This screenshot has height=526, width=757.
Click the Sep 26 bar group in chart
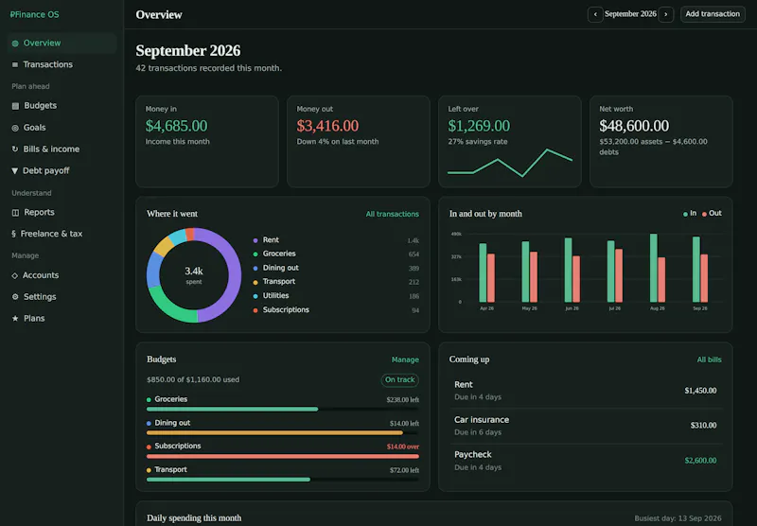pyautogui.click(x=700, y=270)
